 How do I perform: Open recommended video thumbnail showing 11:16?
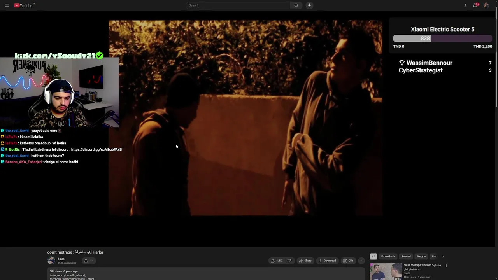(x=386, y=271)
